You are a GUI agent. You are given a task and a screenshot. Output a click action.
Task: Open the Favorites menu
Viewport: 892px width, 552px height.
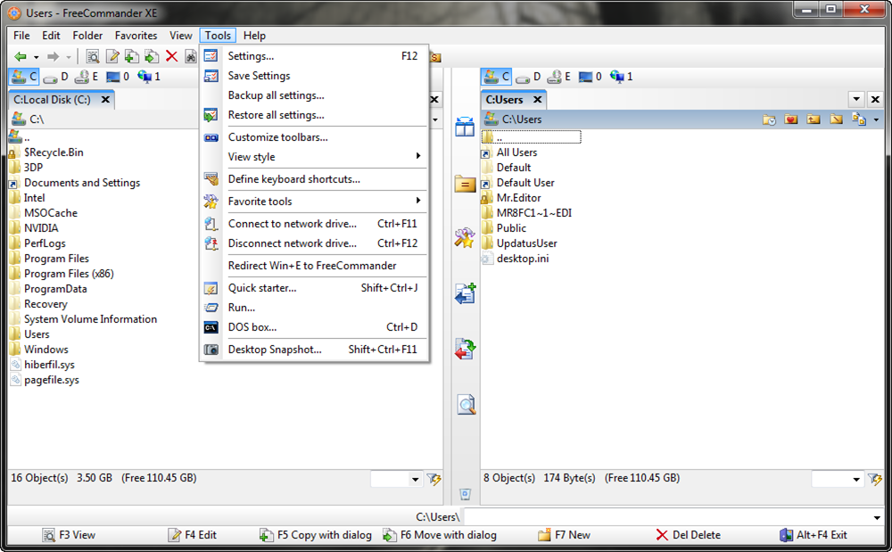136,36
